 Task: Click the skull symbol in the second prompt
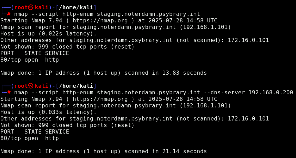coord(31,86)
